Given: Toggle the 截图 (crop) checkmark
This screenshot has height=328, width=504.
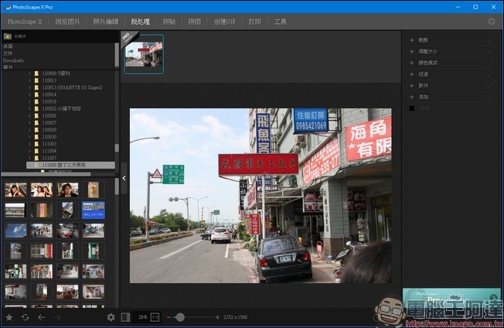Looking at the screenshot, I should tap(489, 39).
